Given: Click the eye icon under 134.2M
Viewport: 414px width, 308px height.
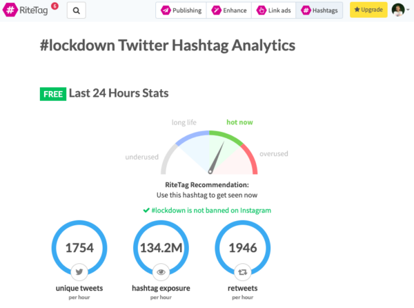Looking at the screenshot, I should point(161,272).
